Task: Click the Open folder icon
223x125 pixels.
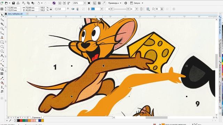Action: click(6, 3)
